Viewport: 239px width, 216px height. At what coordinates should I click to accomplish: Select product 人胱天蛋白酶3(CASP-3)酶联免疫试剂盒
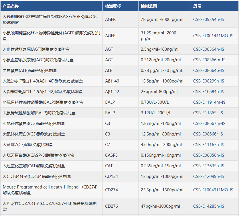pyautogui.click(x=38, y=156)
